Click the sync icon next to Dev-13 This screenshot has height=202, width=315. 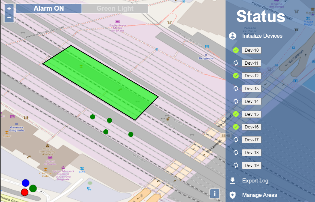(236, 89)
